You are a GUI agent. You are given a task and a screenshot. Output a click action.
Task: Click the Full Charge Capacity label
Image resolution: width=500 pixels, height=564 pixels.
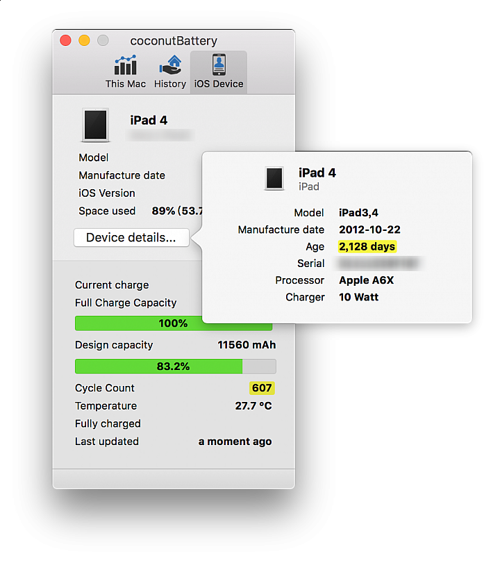coord(126,303)
